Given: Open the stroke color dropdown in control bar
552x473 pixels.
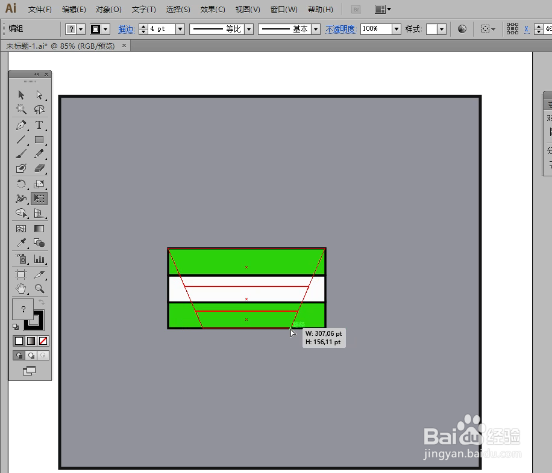Looking at the screenshot, I should point(105,29).
